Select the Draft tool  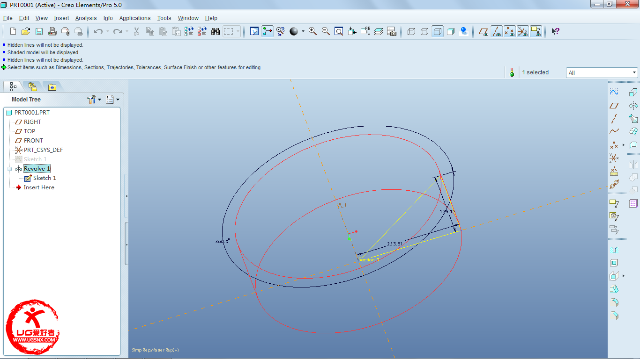click(x=614, y=289)
